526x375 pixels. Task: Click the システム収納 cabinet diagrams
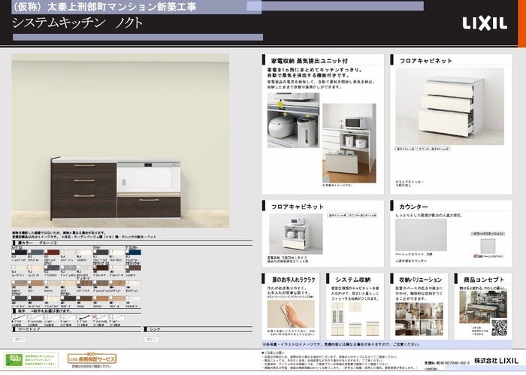pyautogui.click(x=355, y=319)
